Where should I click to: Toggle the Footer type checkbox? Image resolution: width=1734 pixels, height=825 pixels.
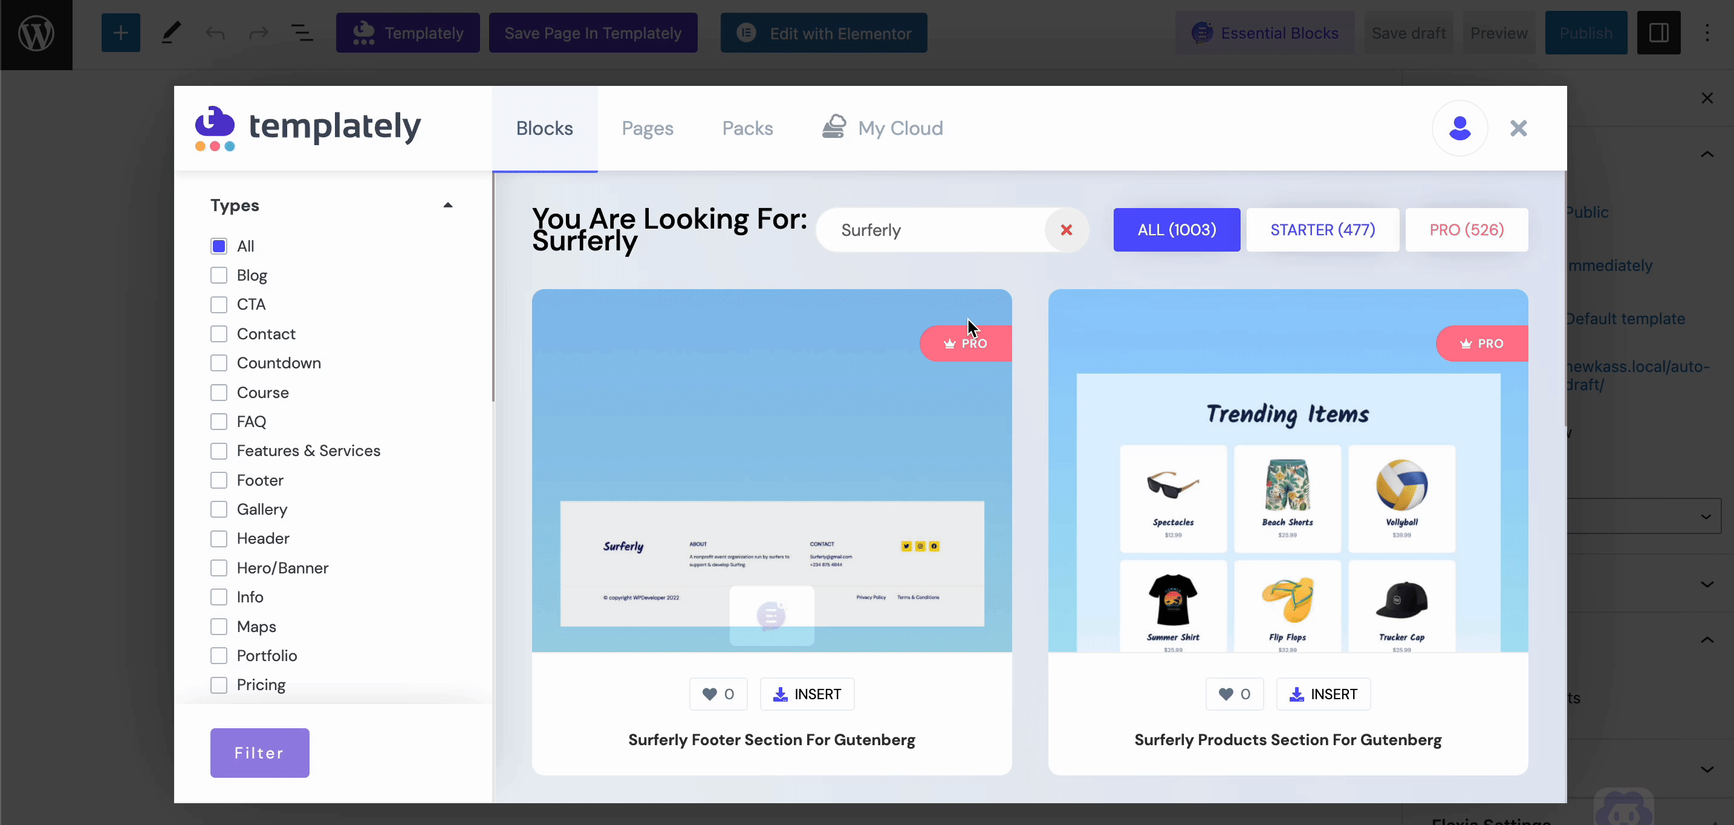click(x=218, y=480)
